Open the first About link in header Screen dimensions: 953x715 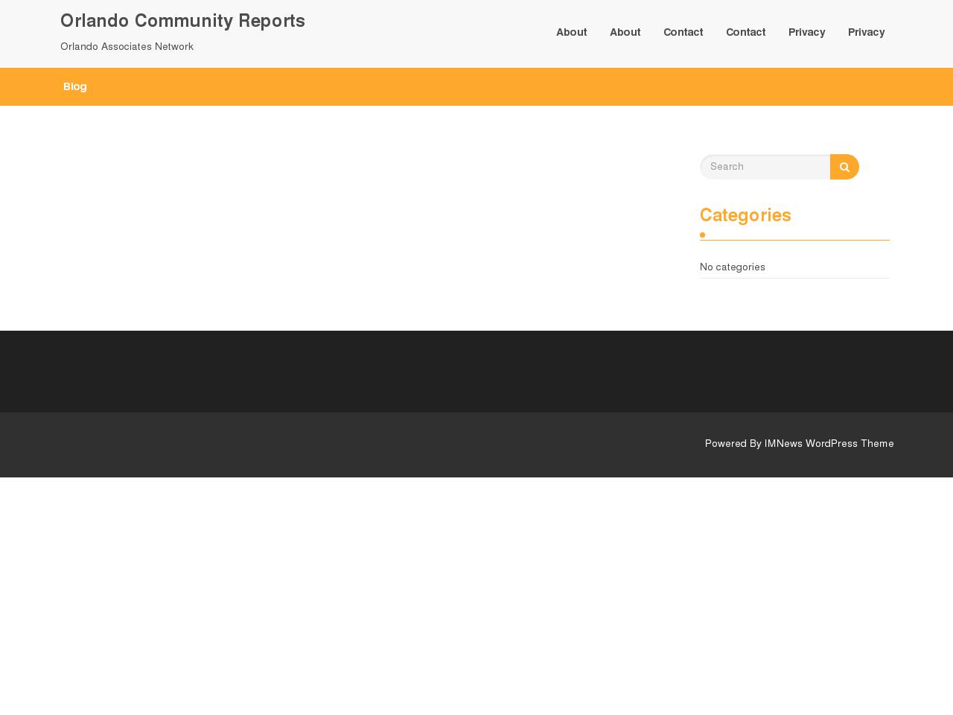(572, 32)
